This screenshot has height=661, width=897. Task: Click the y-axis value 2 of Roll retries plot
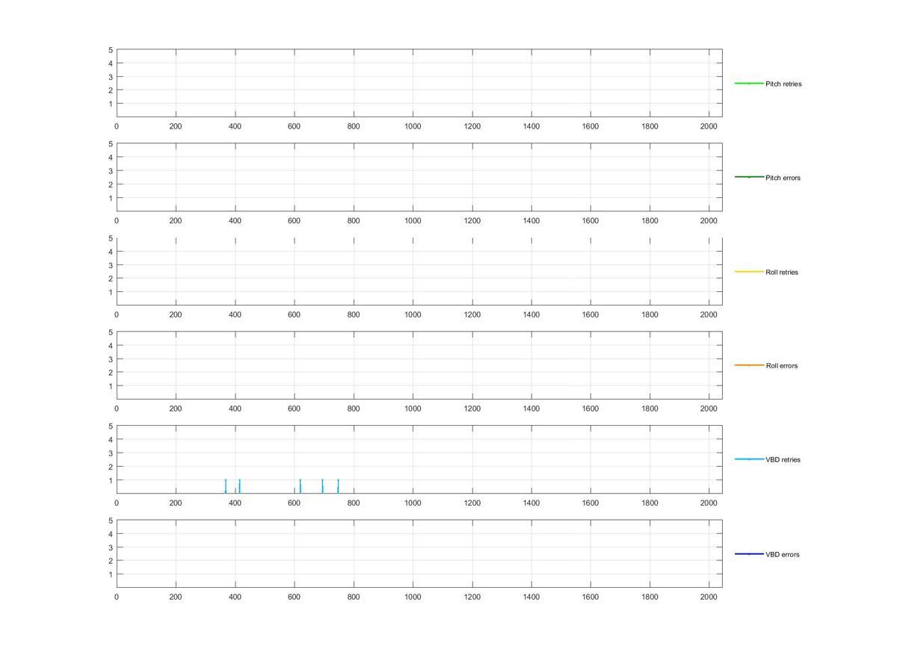(110, 279)
